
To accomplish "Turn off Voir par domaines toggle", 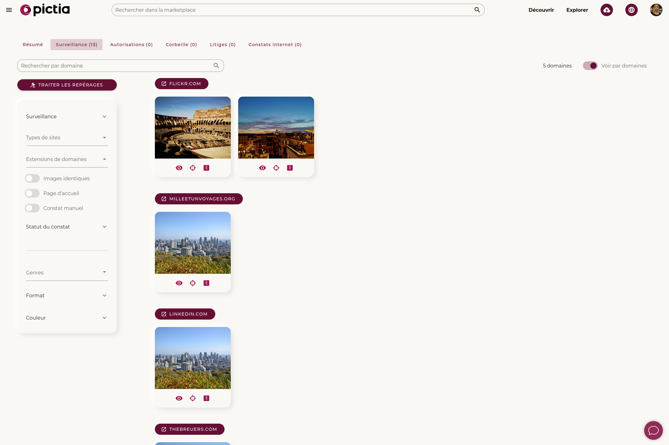I will coord(590,66).
